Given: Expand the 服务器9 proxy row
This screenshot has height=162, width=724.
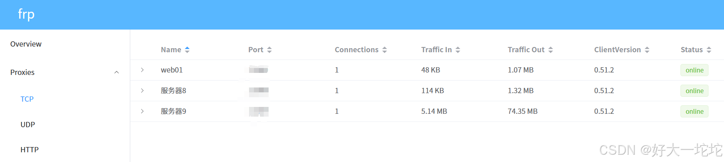Looking at the screenshot, I should pyautogui.click(x=142, y=111).
